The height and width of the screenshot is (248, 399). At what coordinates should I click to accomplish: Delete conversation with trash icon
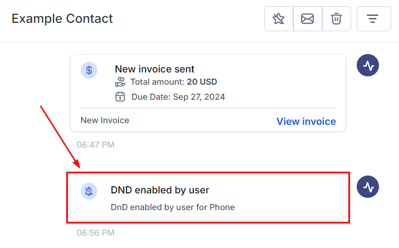click(336, 19)
